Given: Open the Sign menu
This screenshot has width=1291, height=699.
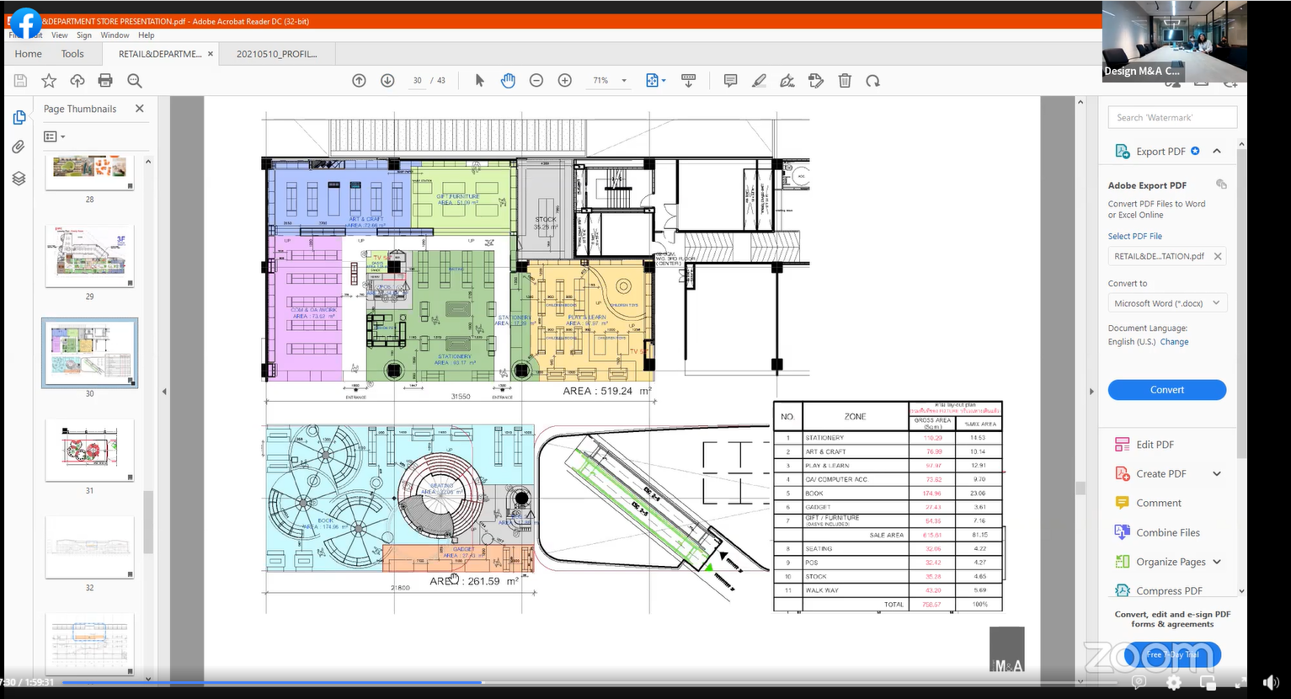Looking at the screenshot, I should coord(84,35).
